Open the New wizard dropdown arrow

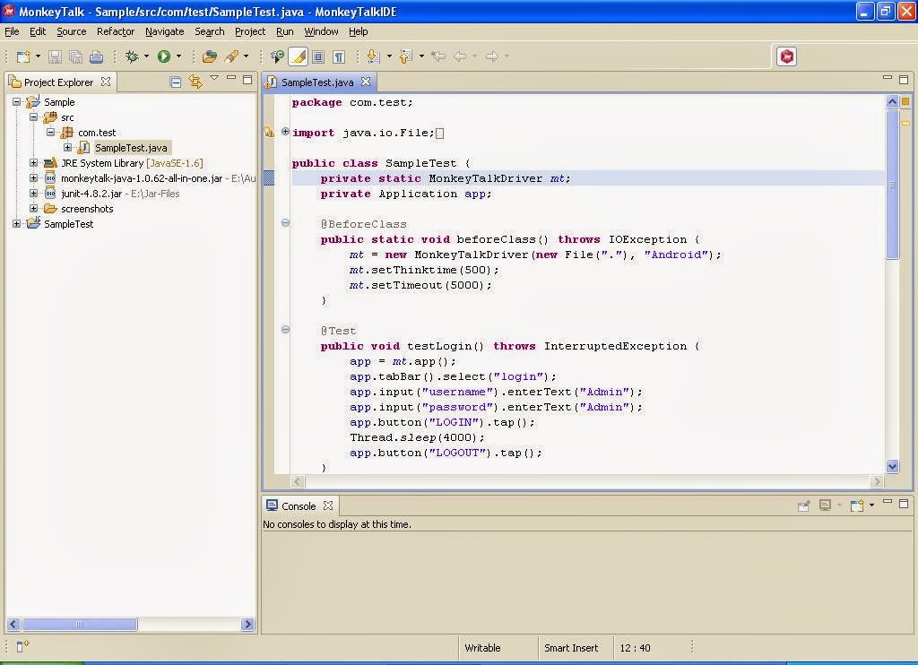(x=38, y=56)
